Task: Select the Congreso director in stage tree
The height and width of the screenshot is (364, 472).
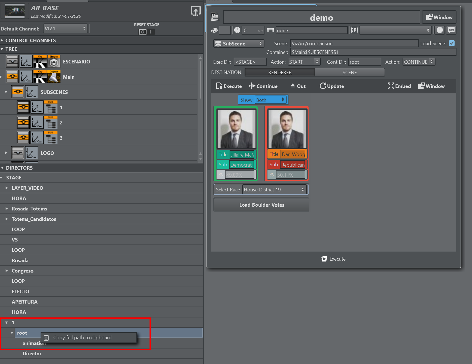Action: 23,271
